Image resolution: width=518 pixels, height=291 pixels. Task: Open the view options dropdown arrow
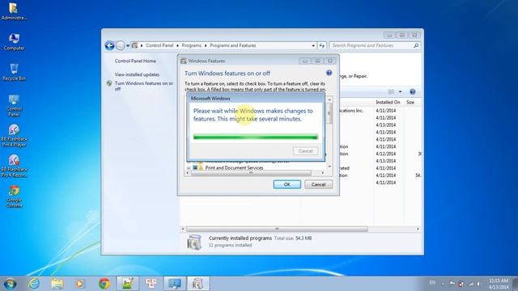[400, 91]
